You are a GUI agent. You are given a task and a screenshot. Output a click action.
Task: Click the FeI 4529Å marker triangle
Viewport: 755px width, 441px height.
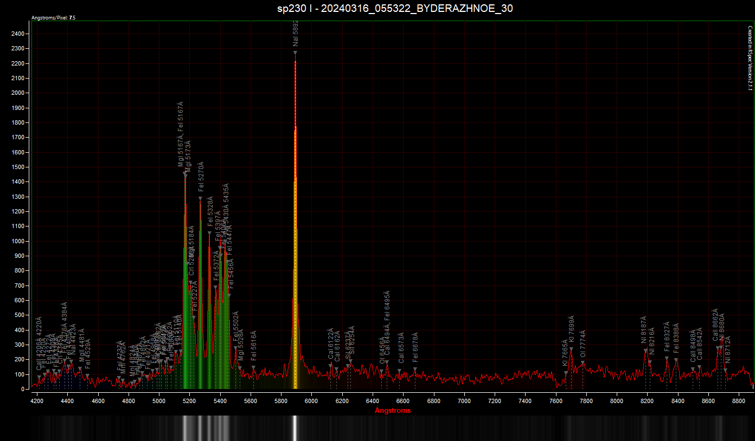click(87, 375)
